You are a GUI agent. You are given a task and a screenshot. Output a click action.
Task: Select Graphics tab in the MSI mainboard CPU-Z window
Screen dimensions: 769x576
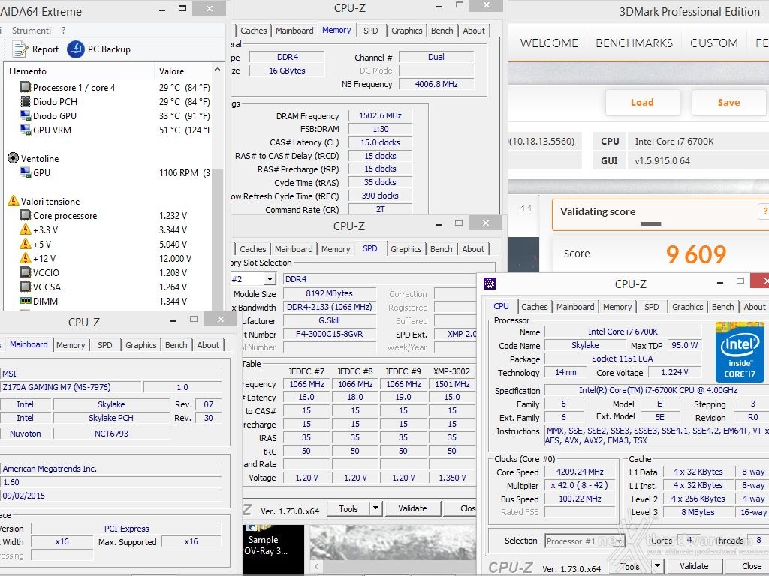point(140,345)
